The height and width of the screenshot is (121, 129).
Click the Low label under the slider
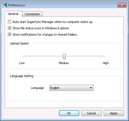[x=22, y=63]
